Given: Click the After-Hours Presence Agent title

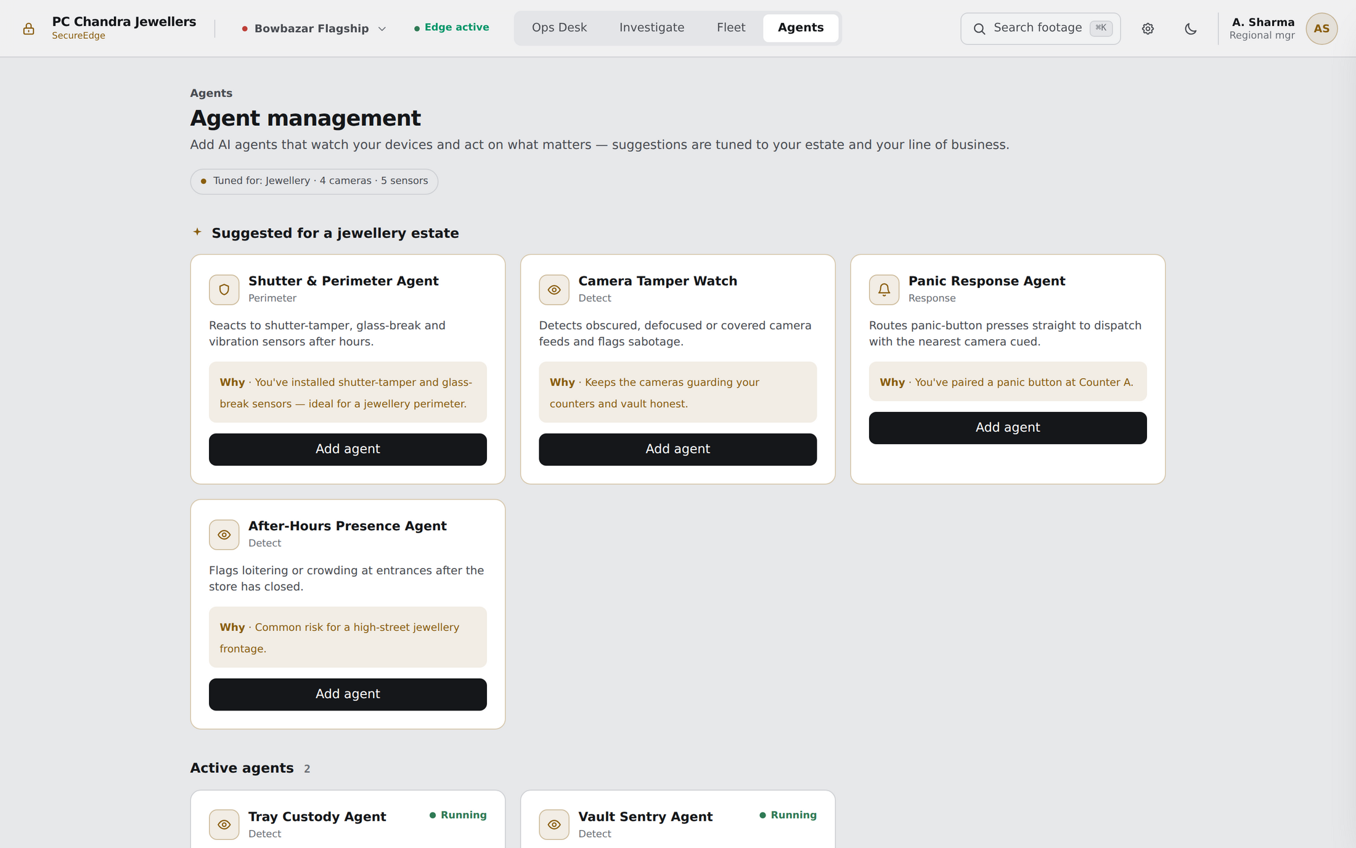Looking at the screenshot, I should point(347,526).
